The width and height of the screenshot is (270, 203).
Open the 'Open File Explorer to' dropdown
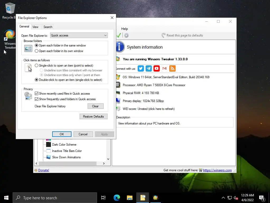pyautogui.click(x=79, y=35)
